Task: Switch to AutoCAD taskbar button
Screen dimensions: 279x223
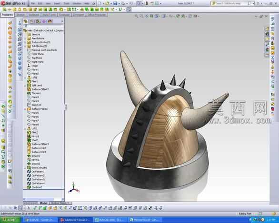Action: 110,220
